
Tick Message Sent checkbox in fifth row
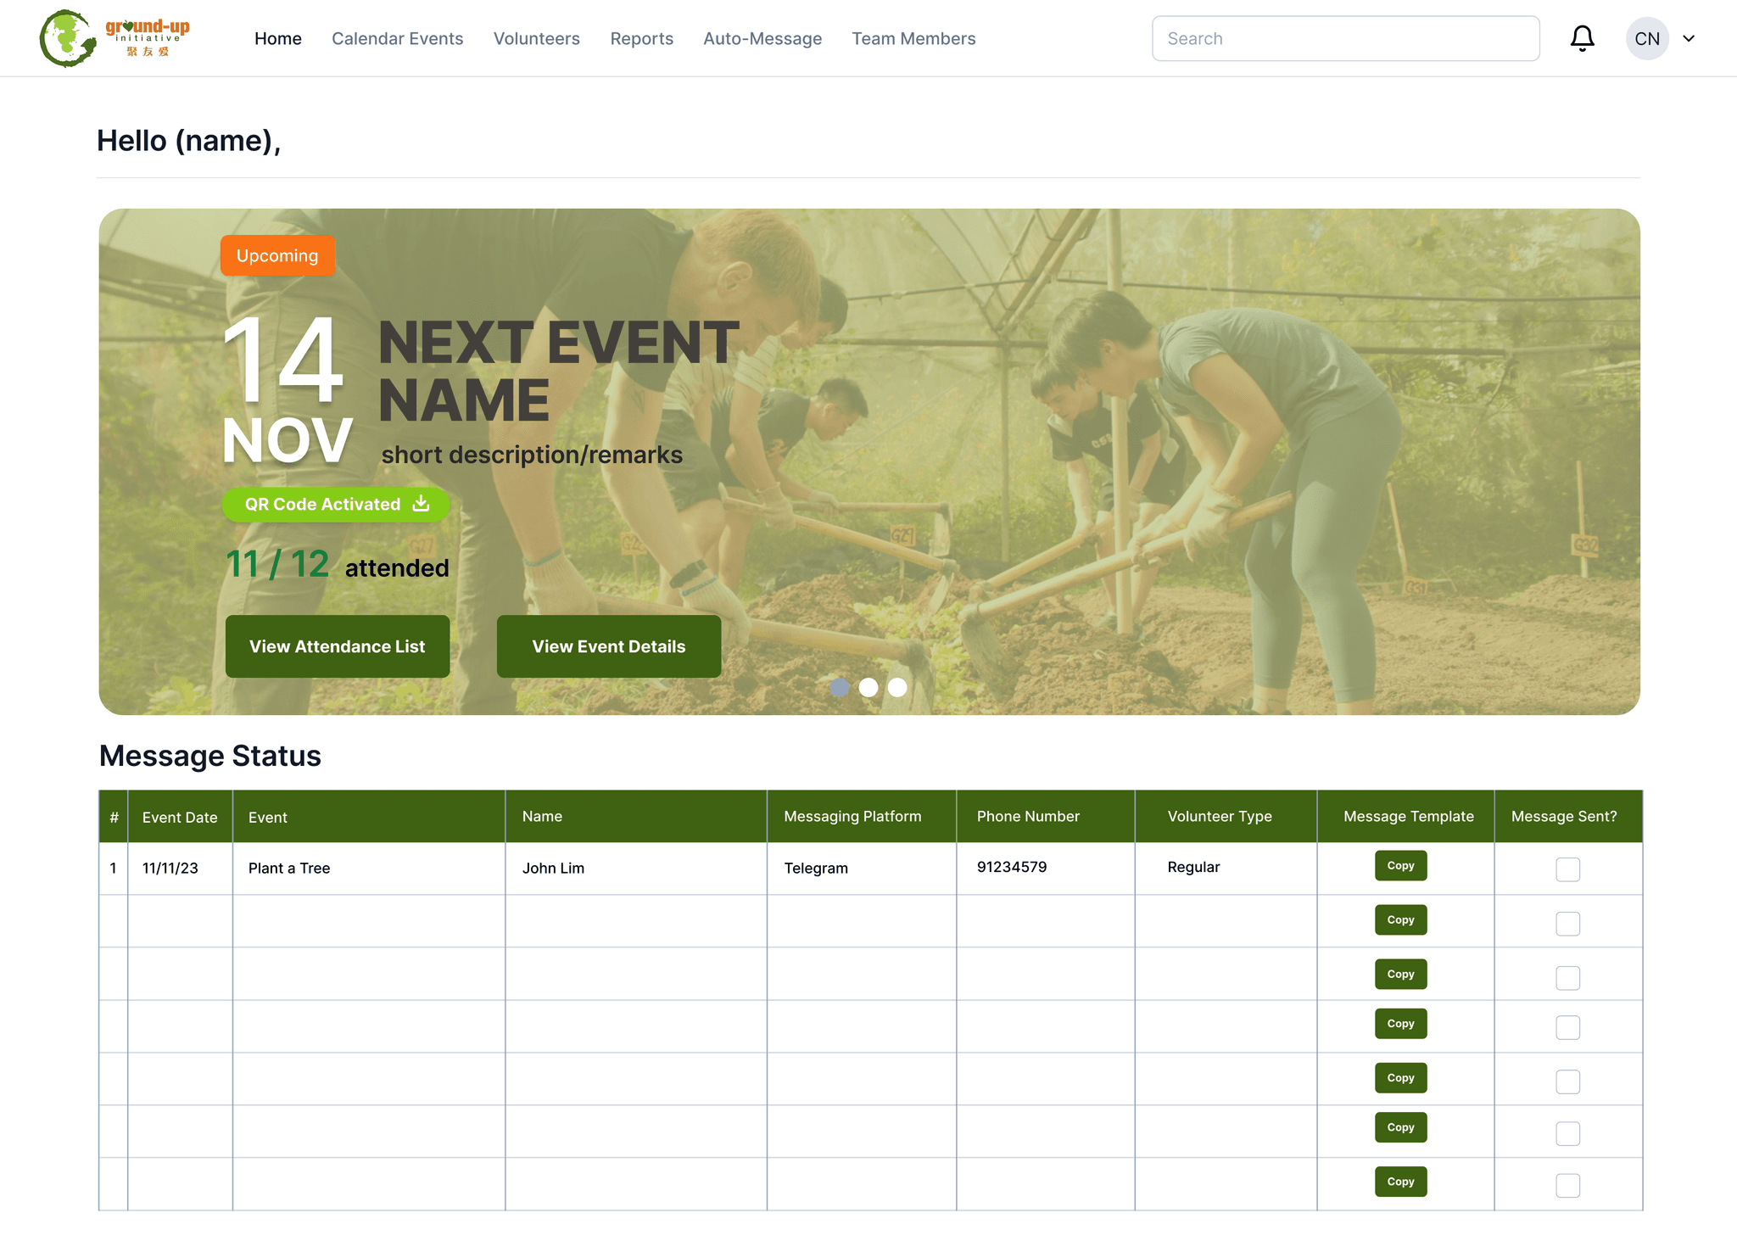(1567, 1081)
